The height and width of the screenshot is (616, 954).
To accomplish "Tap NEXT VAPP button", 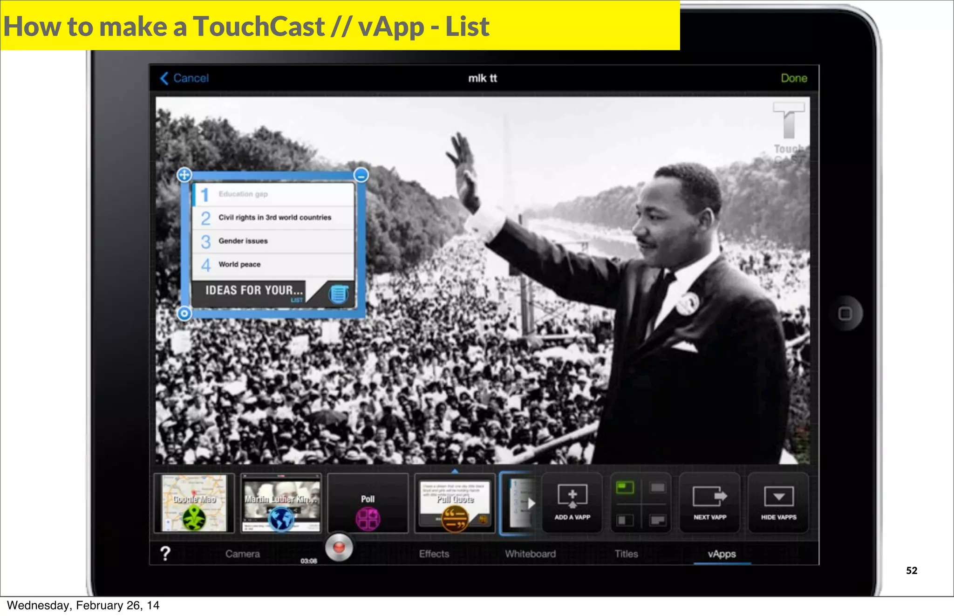I will [709, 503].
